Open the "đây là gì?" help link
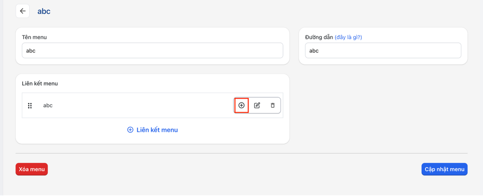 (348, 37)
